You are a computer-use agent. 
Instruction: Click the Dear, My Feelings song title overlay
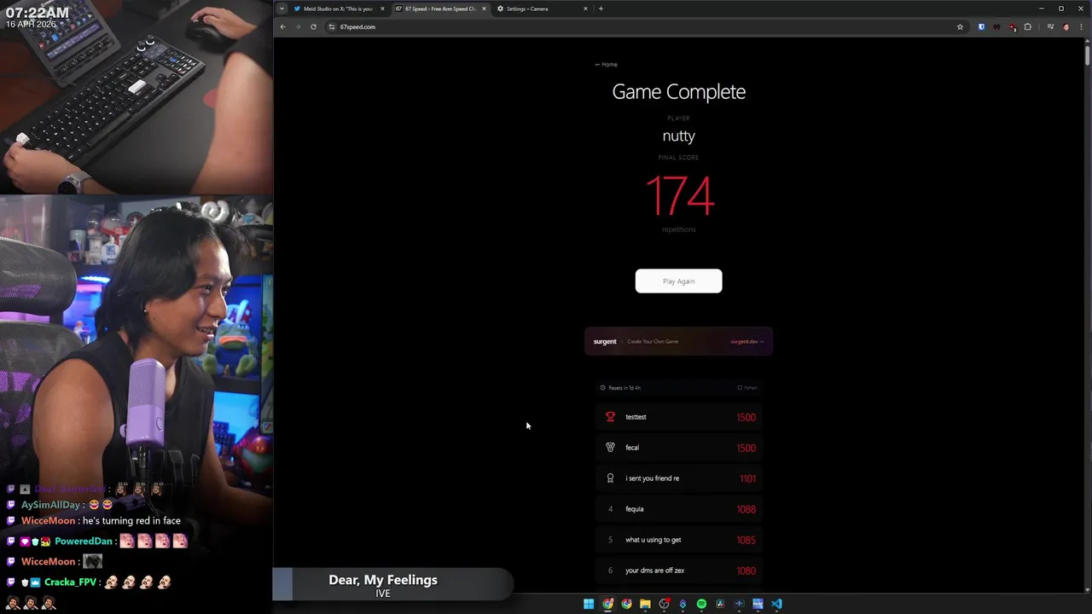pyautogui.click(x=383, y=580)
